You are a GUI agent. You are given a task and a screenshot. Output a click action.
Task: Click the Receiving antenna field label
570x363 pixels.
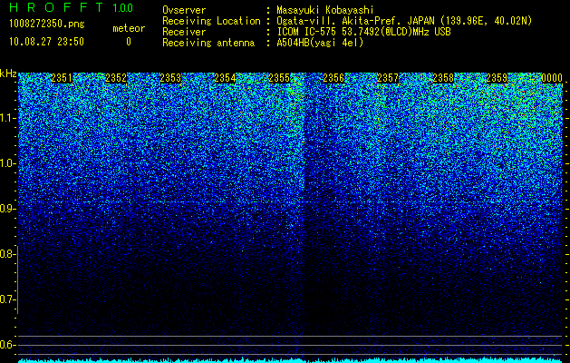[x=208, y=43]
